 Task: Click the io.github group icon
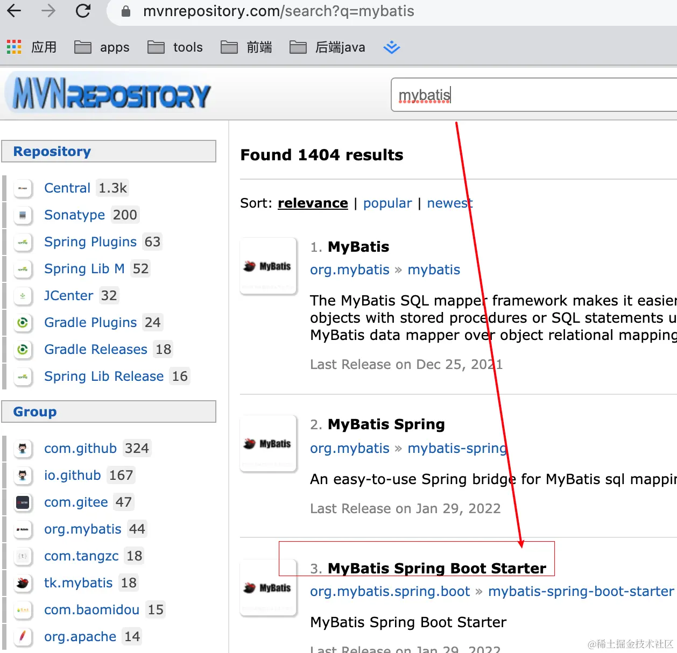point(23,475)
